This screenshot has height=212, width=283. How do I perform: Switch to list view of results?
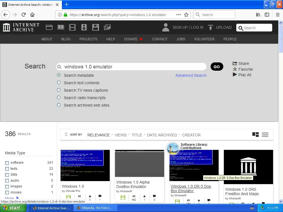(265, 134)
